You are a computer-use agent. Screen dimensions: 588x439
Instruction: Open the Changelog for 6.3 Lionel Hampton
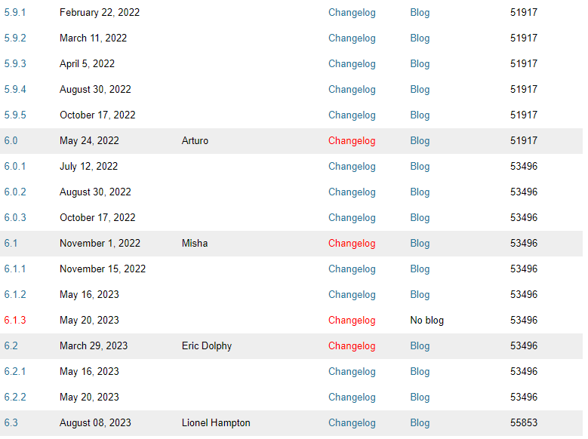point(351,423)
